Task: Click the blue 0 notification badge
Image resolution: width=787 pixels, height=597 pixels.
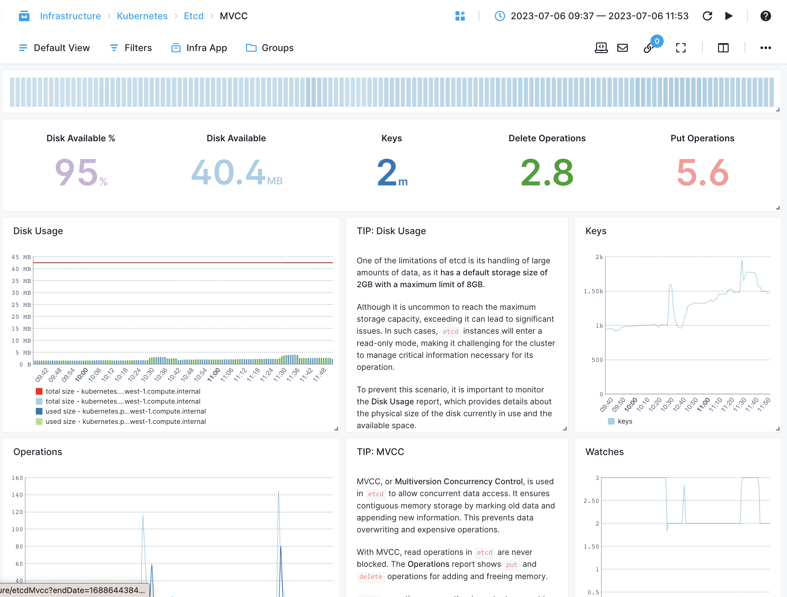Action: tap(657, 41)
